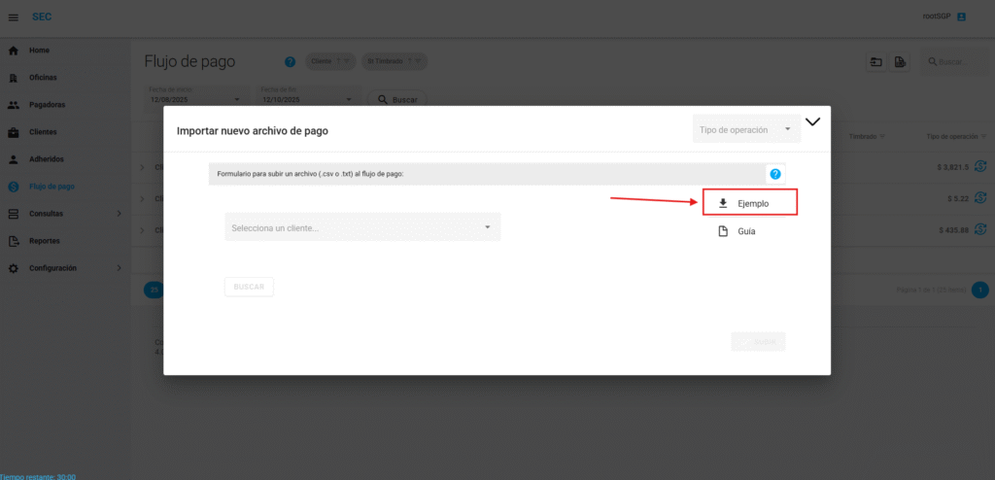Expand the Consultas submenu

119,214
